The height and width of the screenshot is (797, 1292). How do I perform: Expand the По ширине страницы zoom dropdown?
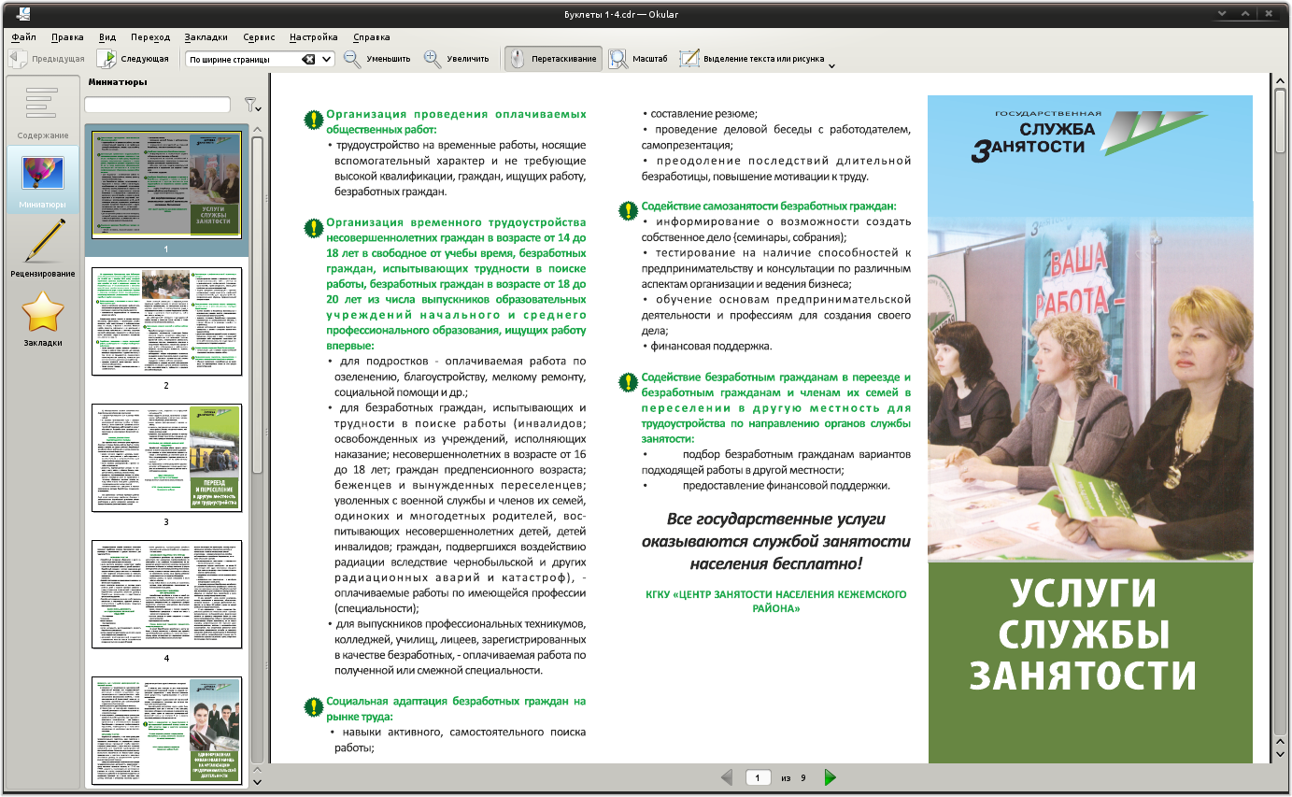tap(327, 59)
